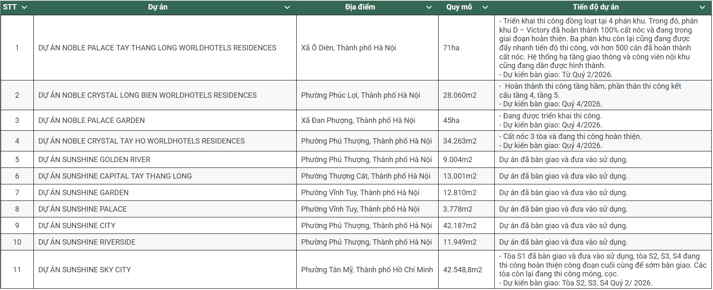Click cell DỰ ÁN SUNSHINE CITY
713x290 pixels.
click(165, 226)
